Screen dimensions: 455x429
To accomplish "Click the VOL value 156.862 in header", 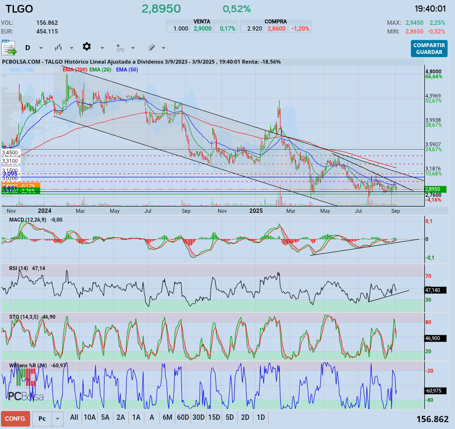I will pos(47,23).
